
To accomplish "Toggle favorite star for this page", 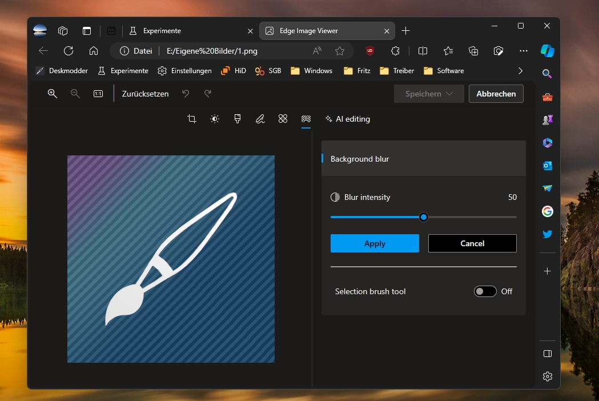I will coord(340,51).
